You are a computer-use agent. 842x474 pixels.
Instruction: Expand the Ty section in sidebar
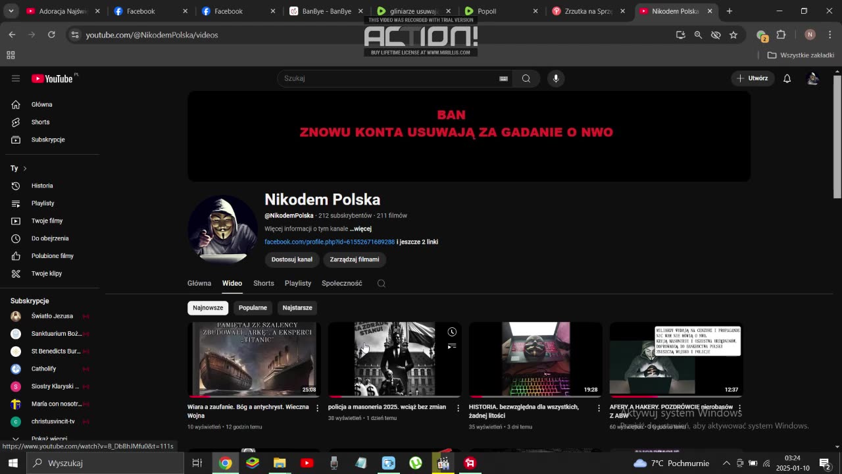click(x=18, y=169)
